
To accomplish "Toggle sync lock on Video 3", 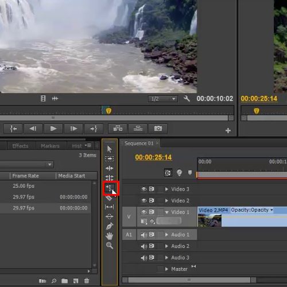I will point(152,189).
